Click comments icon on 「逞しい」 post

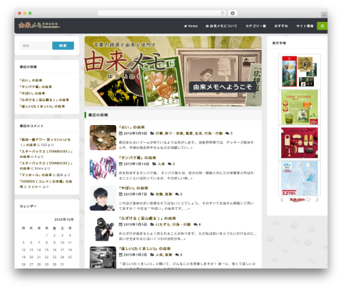click(177, 255)
